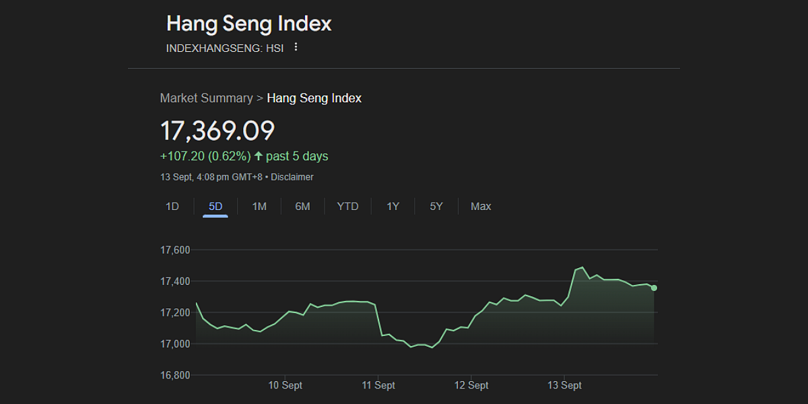The image size is (808, 404).
Task: Show the 1Y chart range
Action: (393, 206)
